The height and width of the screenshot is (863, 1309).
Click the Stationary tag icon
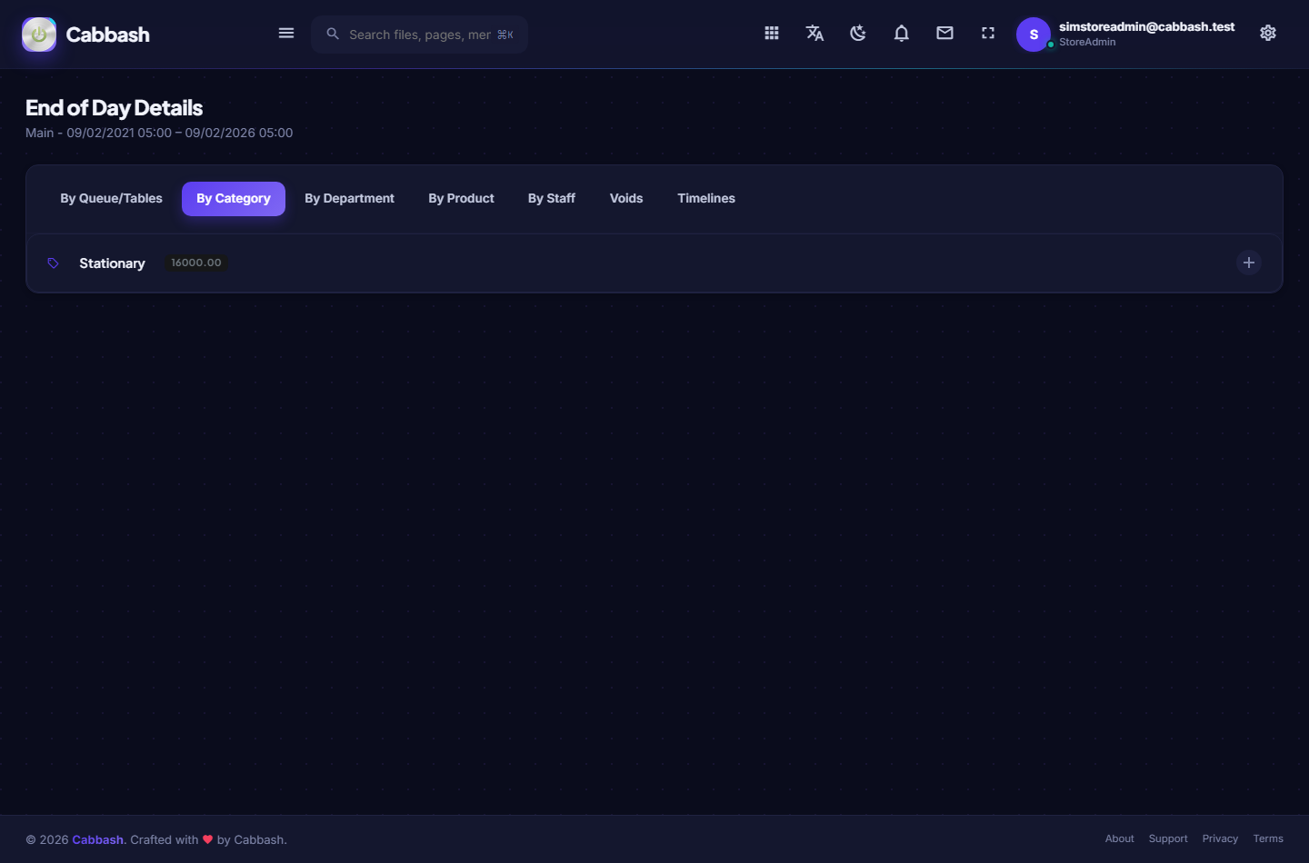(53, 263)
